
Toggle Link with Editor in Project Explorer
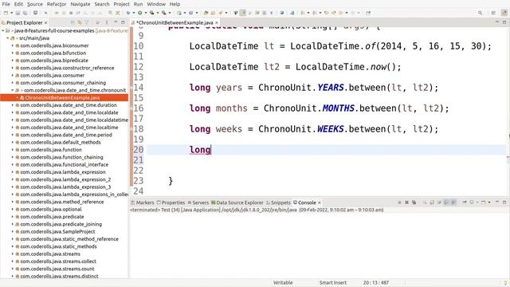click(x=80, y=22)
